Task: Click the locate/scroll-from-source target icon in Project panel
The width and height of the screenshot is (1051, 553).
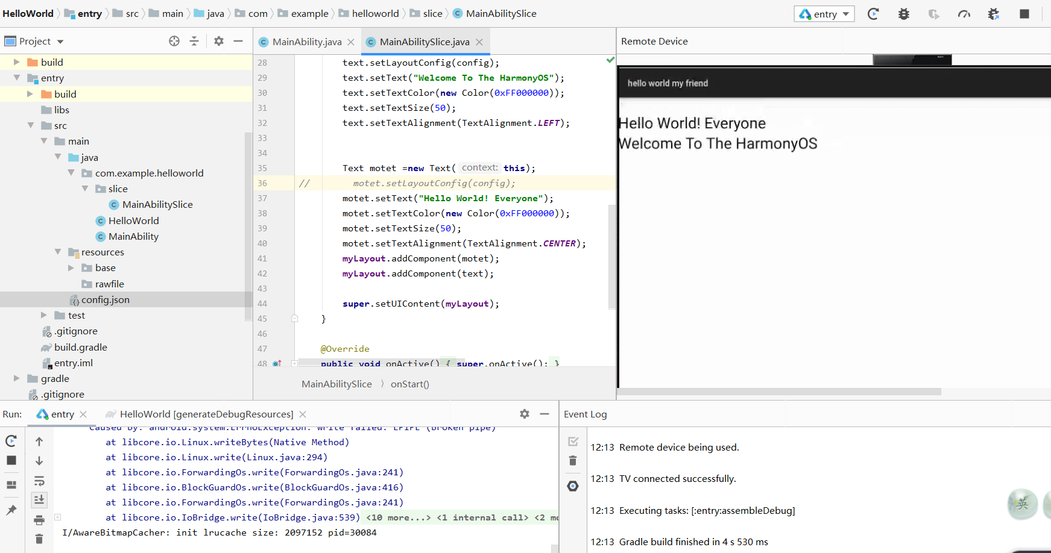Action: coord(174,41)
